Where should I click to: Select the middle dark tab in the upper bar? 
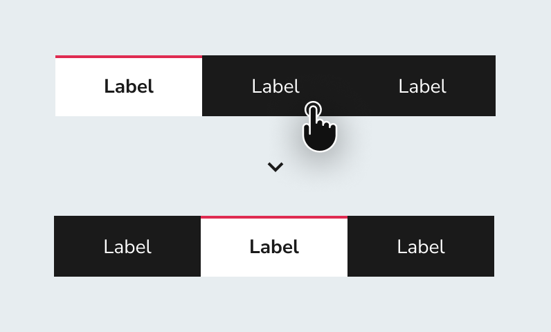tap(275, 86)
